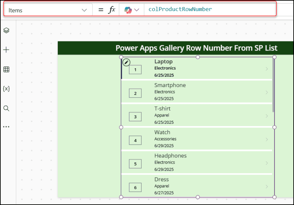Select the row number box showing 3
Screen dimensions: 294x205
[x=135, y=117]
